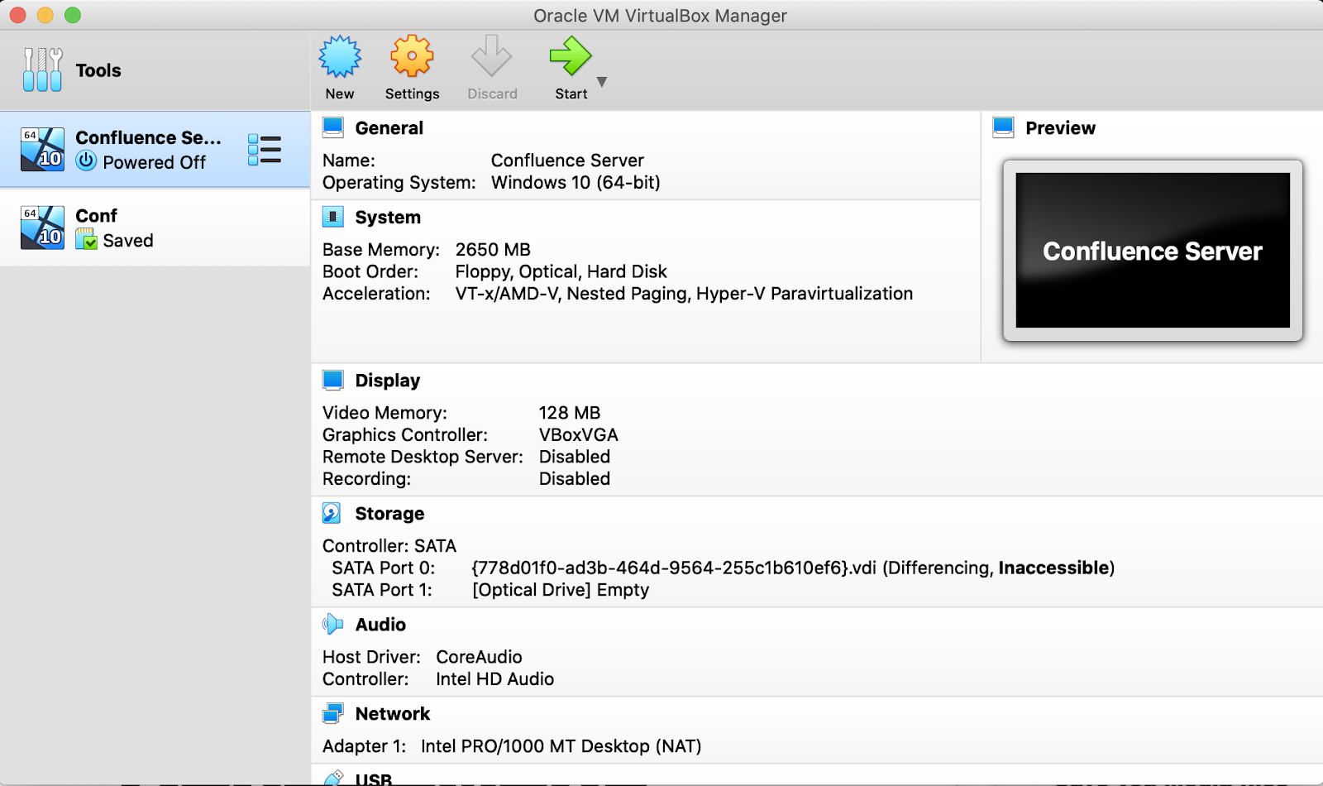Click the Optical Drive Empty entry
The height and width of the screenshot is (786, 1323).
coord(561,590)
